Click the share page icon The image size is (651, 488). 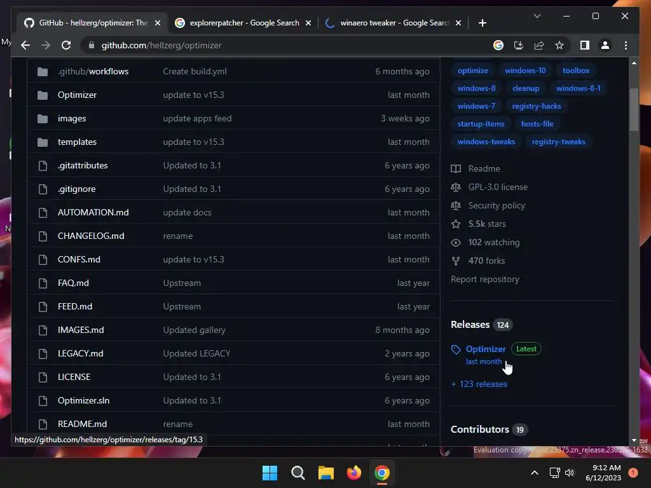pos(539,45)
